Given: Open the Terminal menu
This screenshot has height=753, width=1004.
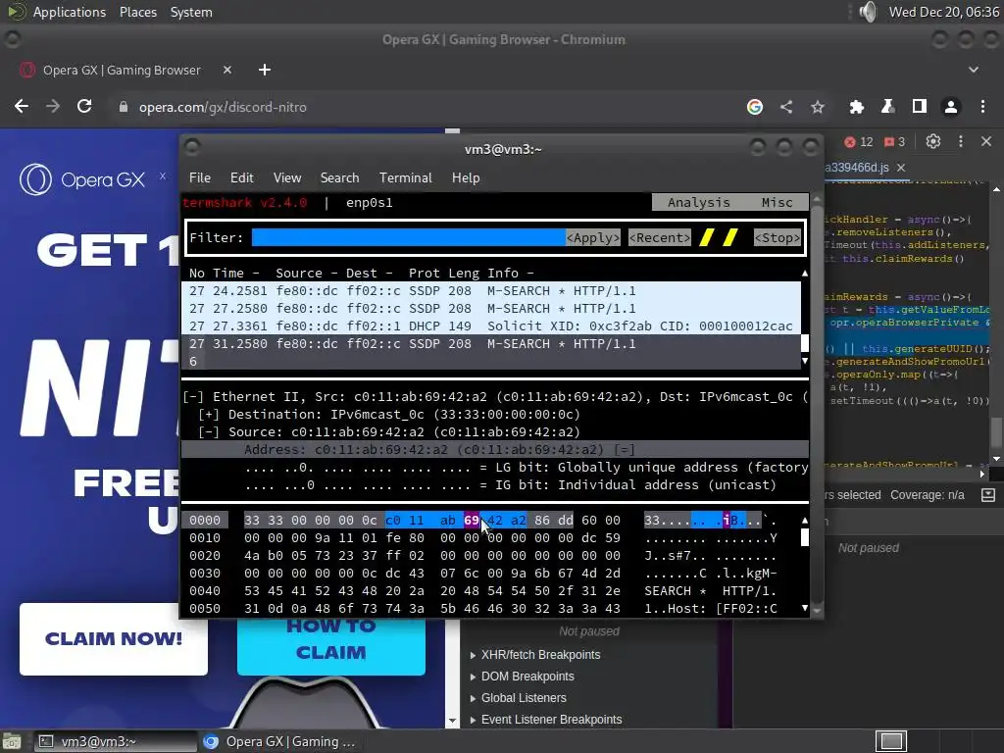Looking at the screenshot, I should pyautogui.click(x=405, y=178).
